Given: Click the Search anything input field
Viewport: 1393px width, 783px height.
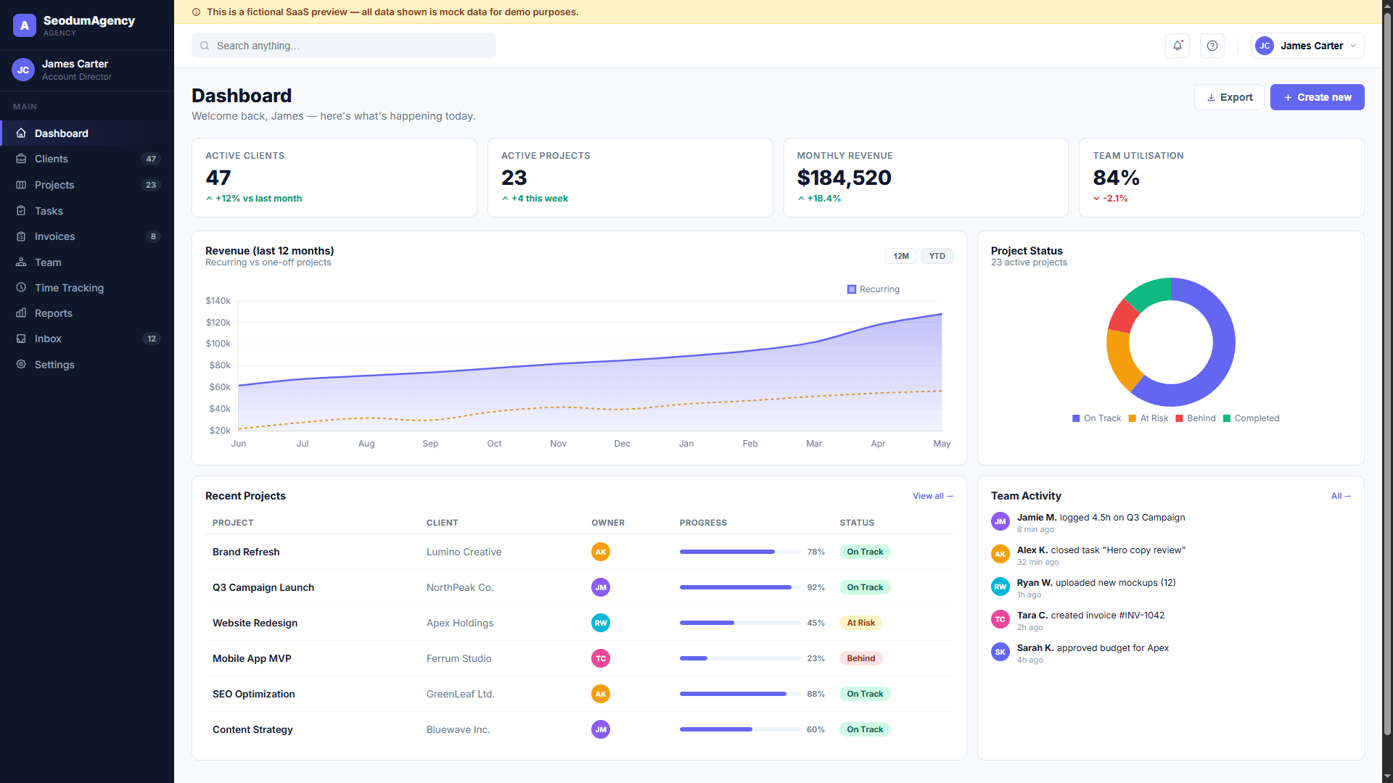Looking at the screenshot, I should [344, 46].
